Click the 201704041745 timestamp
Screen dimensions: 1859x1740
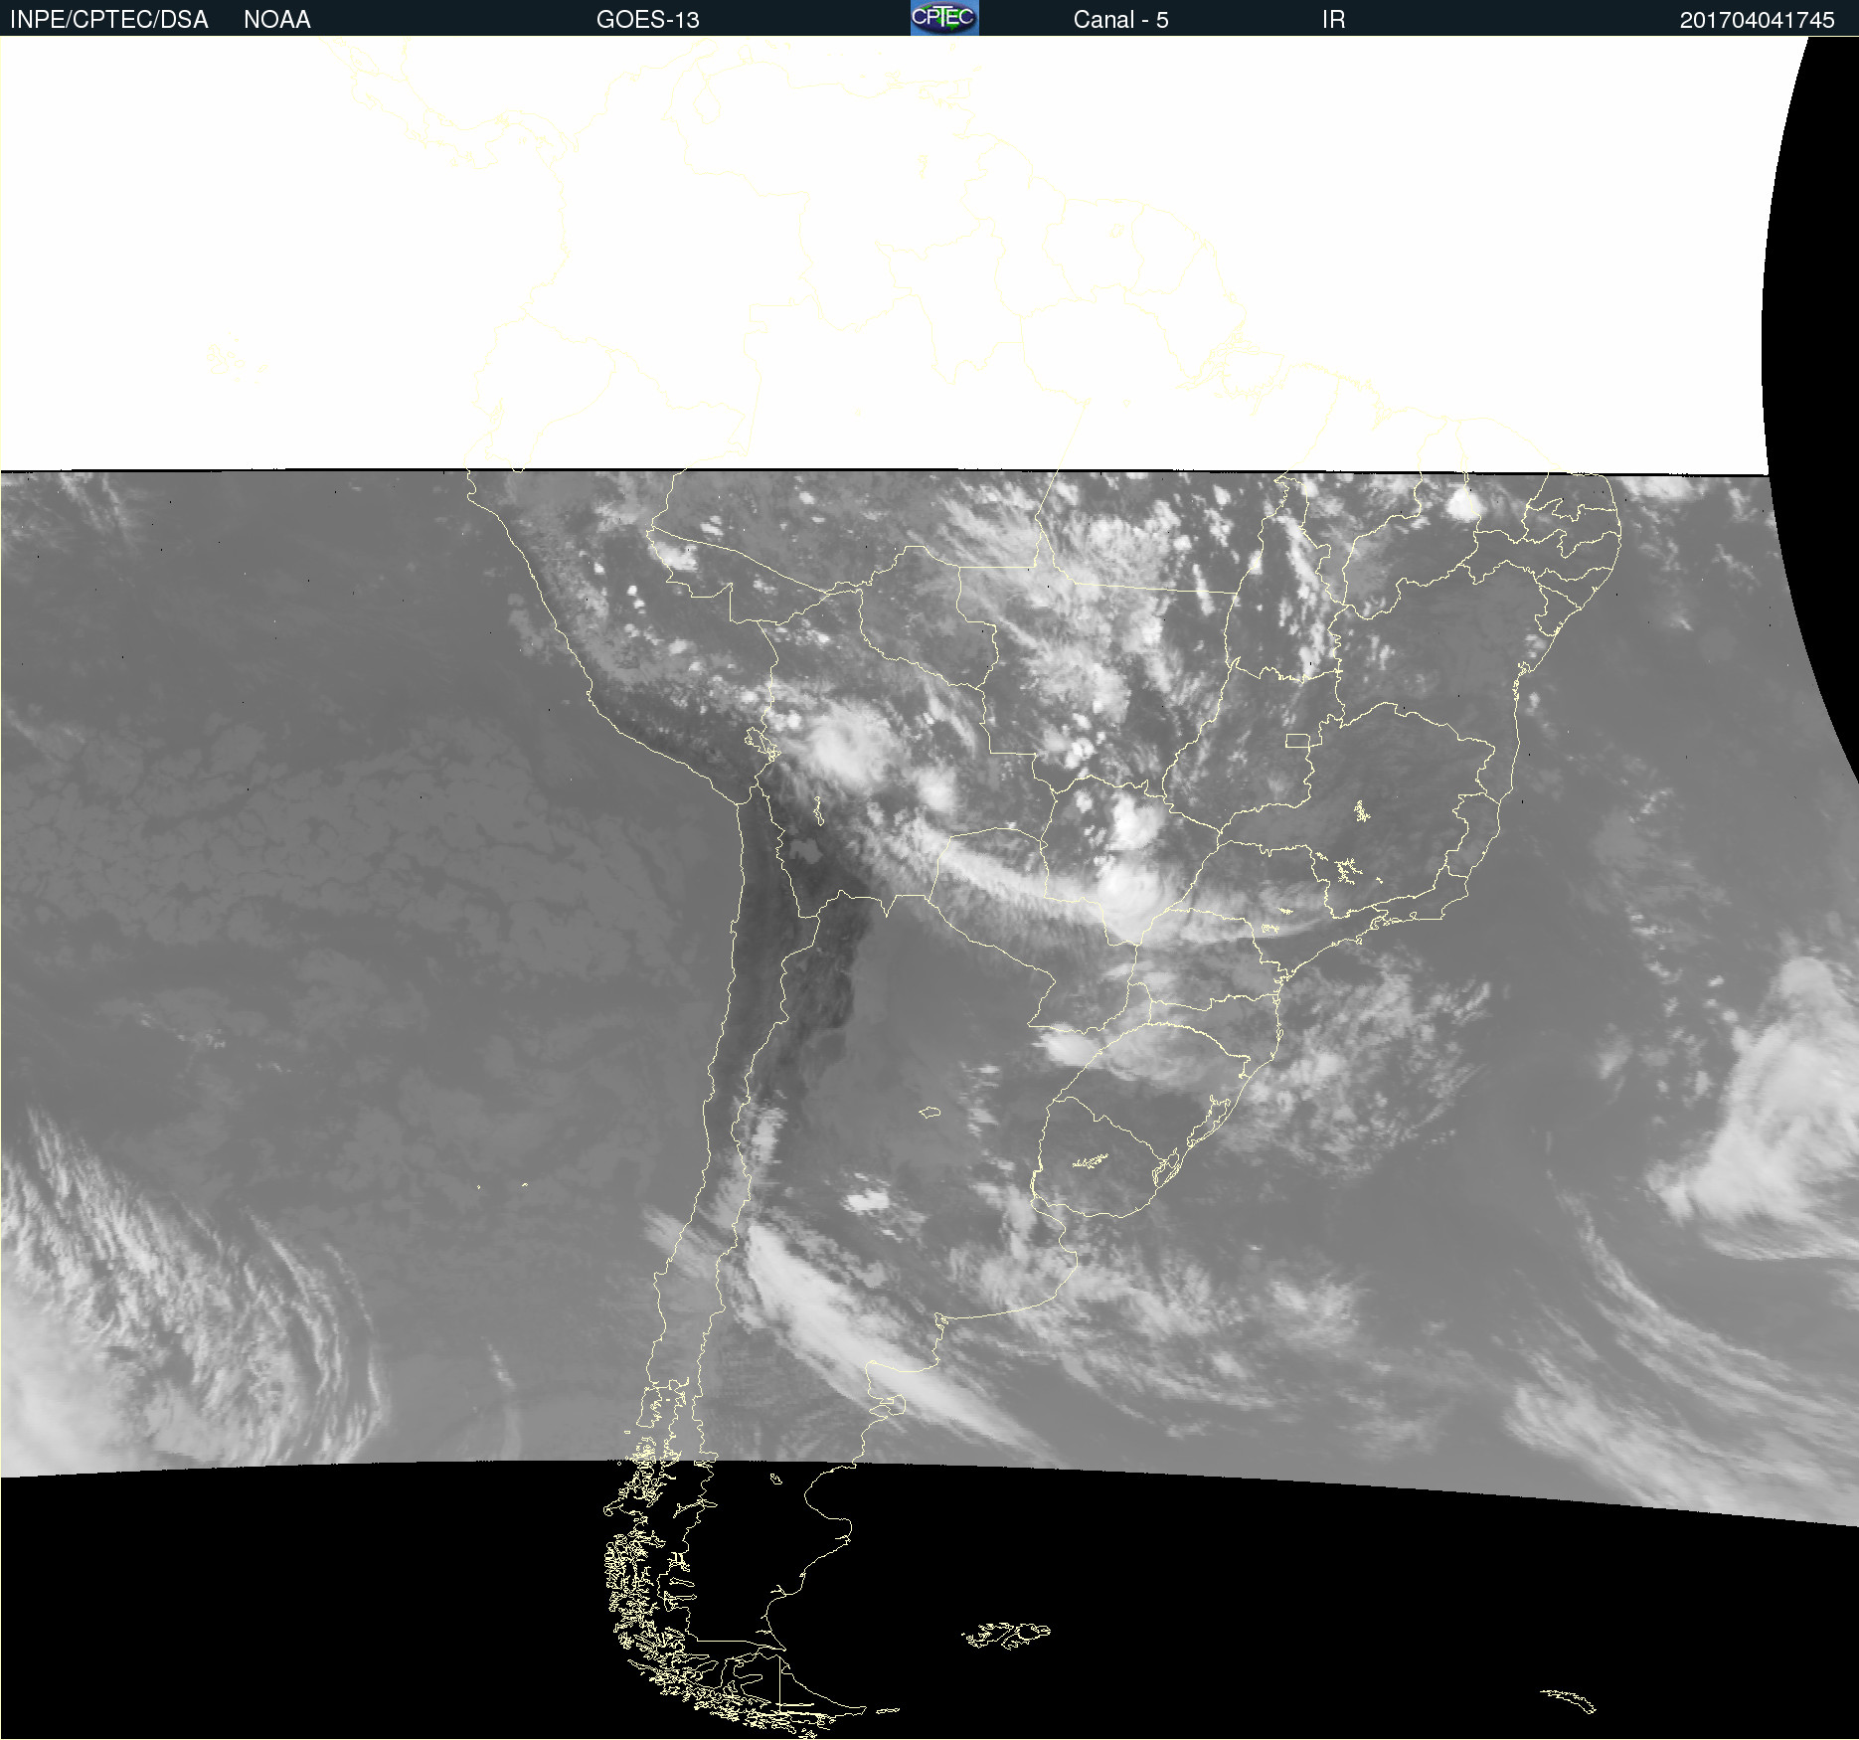click(x=1757, y=20)
